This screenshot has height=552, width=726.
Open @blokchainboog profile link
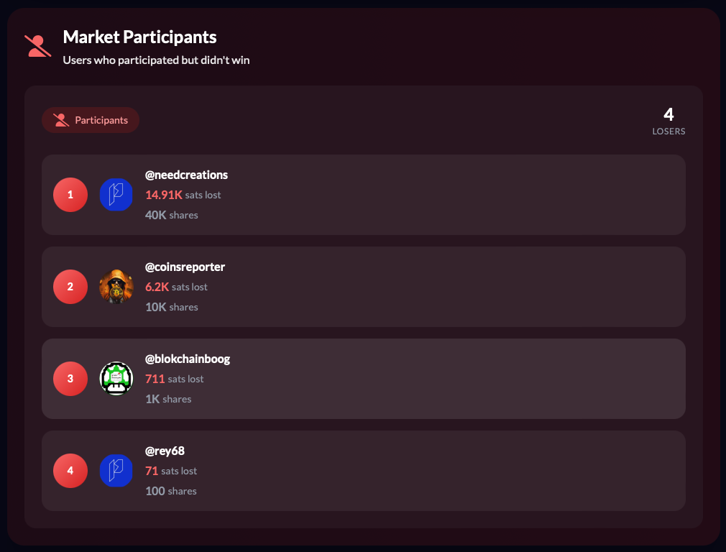188,359
